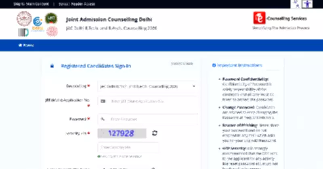
Task: Click the 'Password Confidentiality:' instruction
Action: 245,79
